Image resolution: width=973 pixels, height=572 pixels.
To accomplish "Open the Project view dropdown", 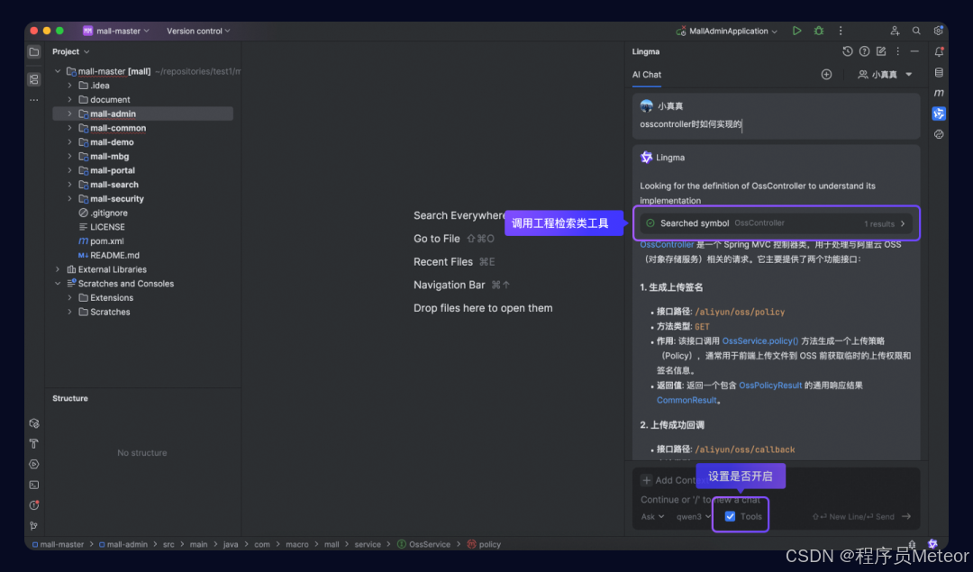I will tap(71, 51).
